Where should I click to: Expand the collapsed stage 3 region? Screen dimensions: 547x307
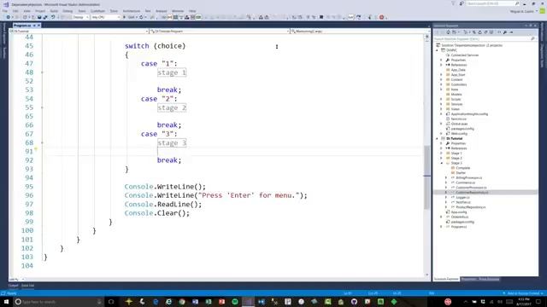click(x=172, y=142)
